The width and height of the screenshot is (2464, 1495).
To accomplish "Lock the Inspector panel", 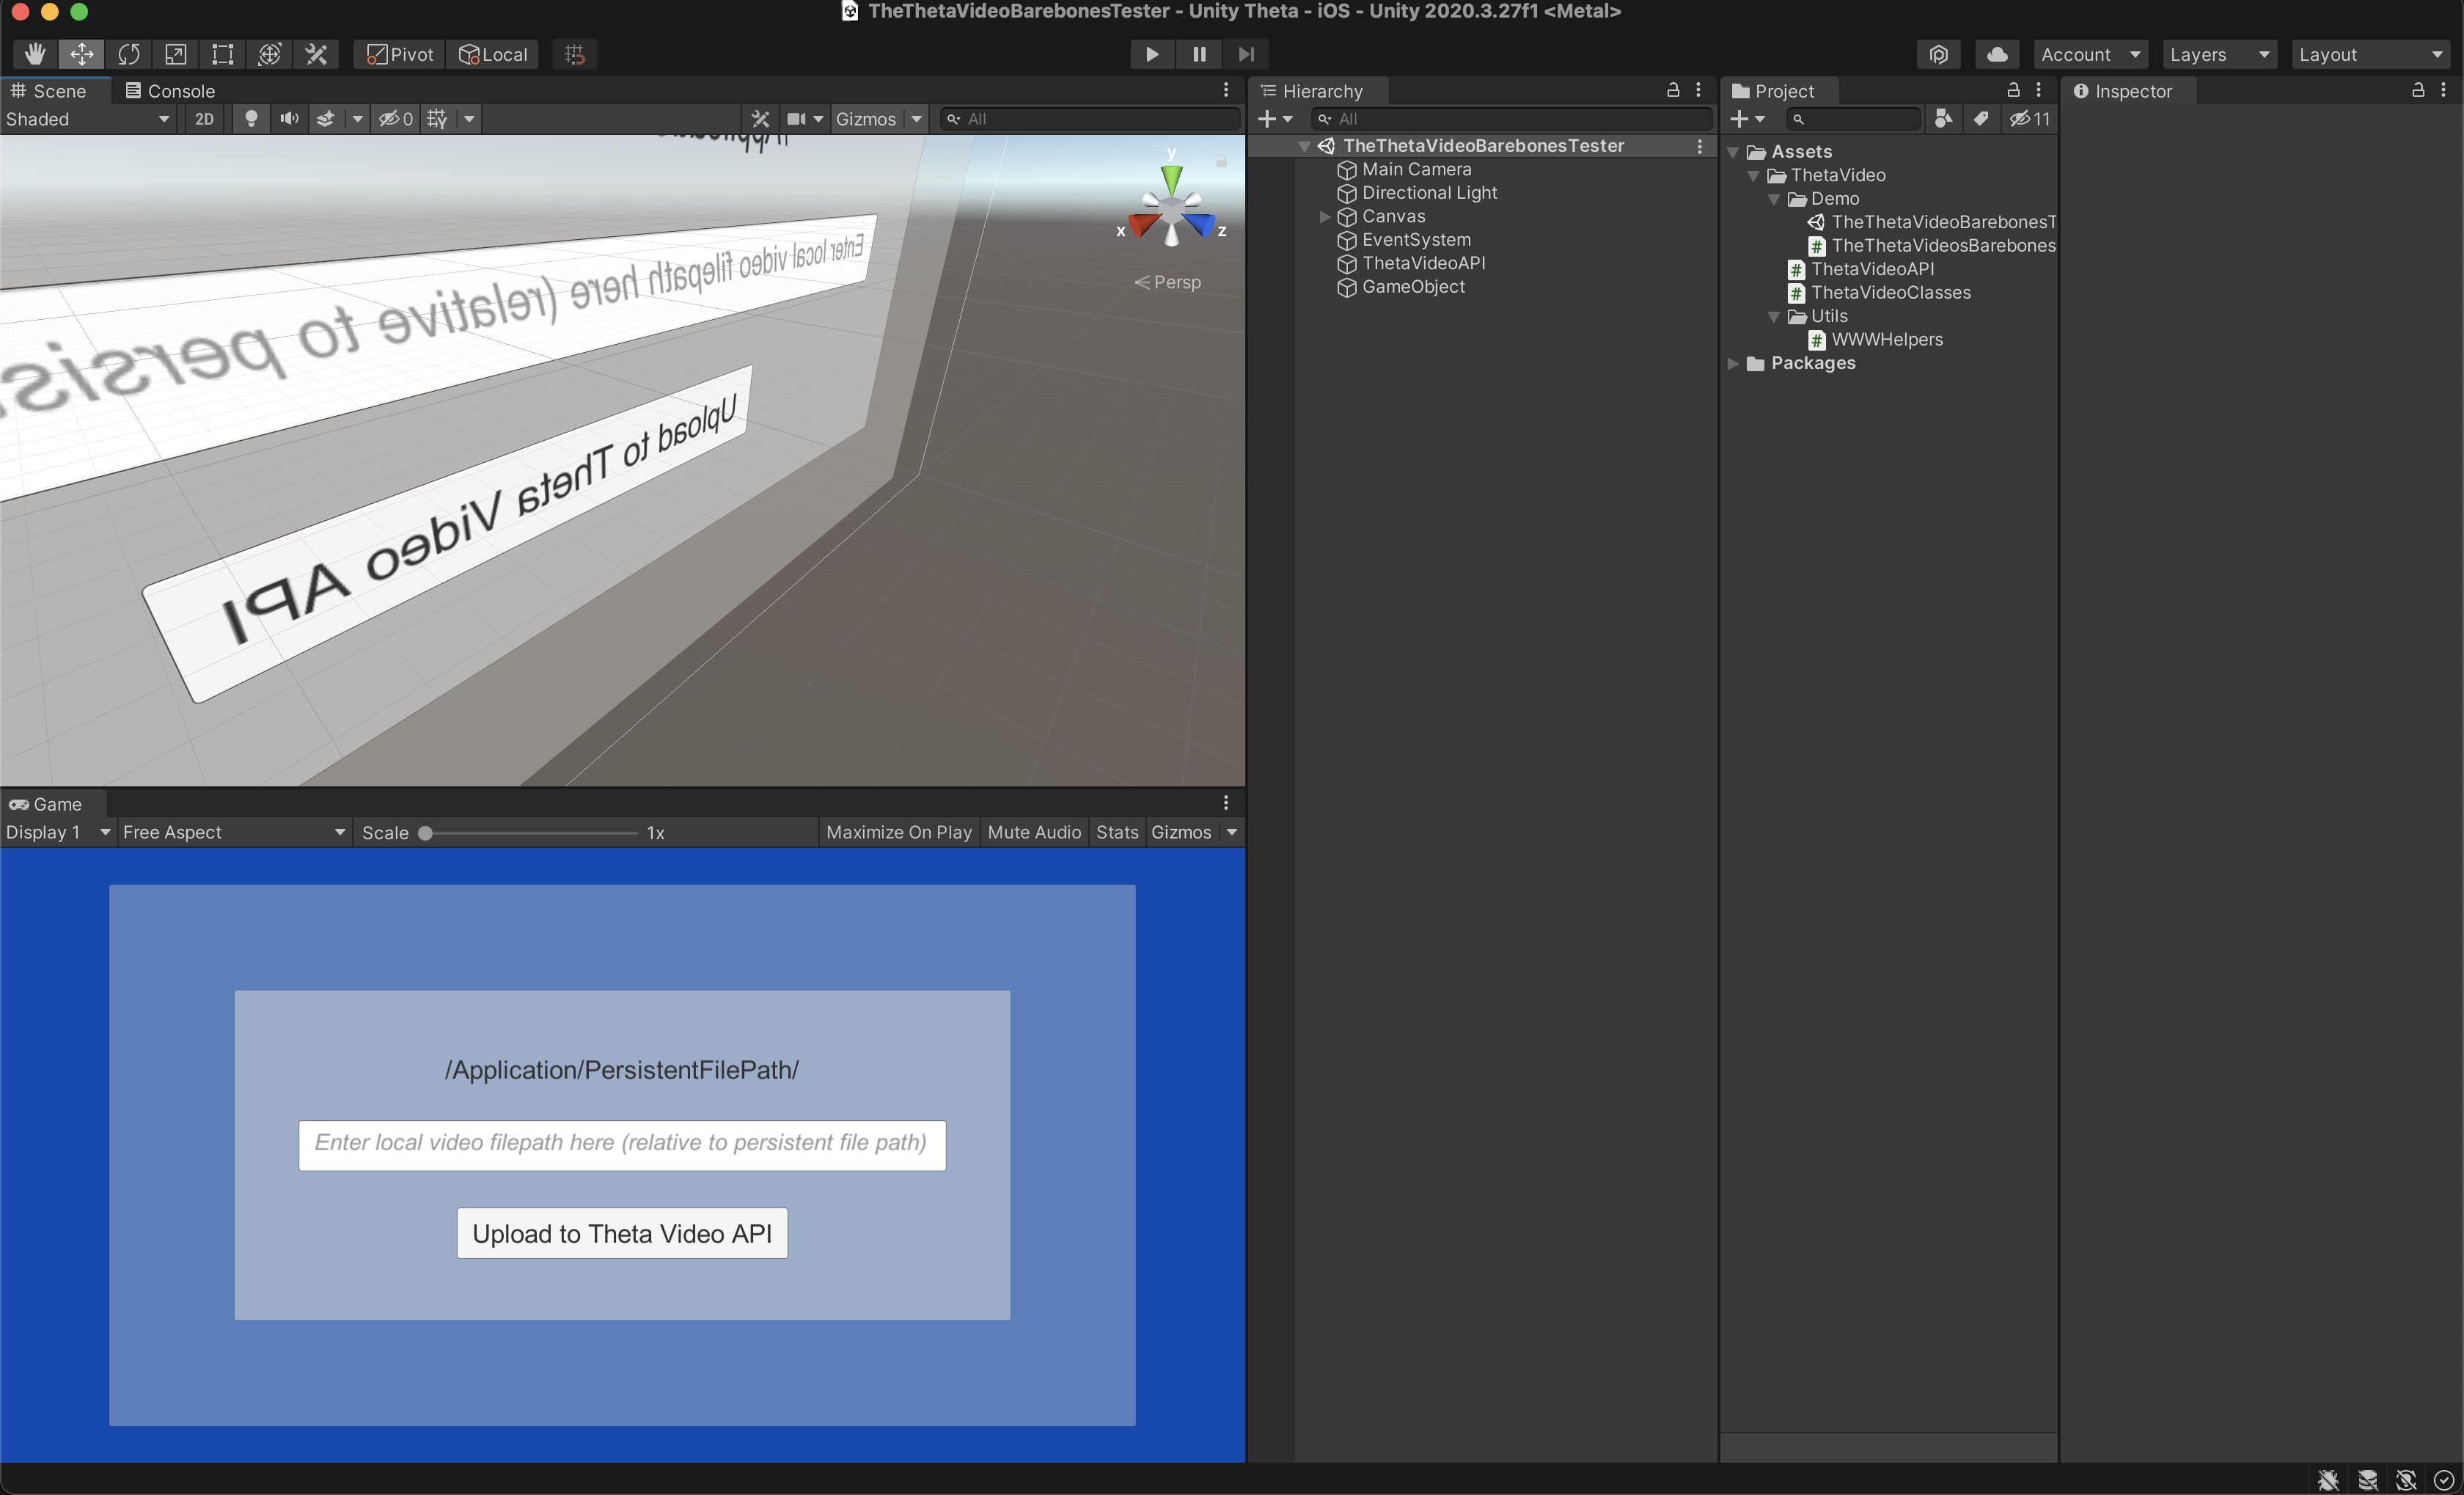I will (x=2417, y=90).
